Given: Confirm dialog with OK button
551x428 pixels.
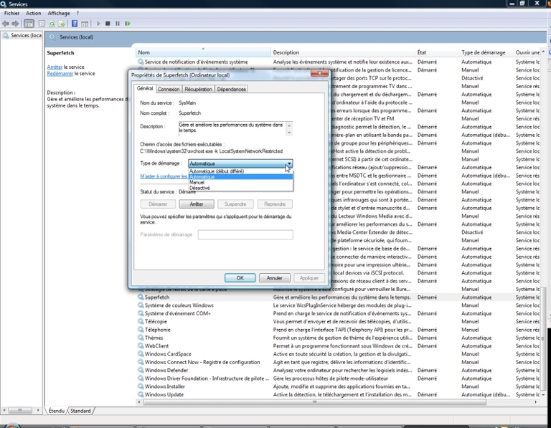Looking at the screenshot, I should (x=240, y=277).
